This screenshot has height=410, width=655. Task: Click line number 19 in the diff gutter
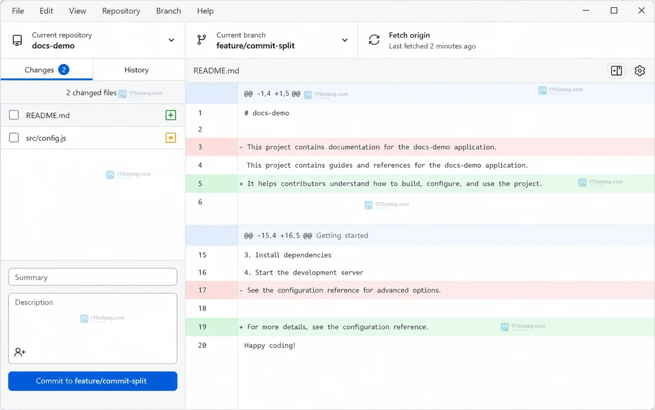(202, 327)
